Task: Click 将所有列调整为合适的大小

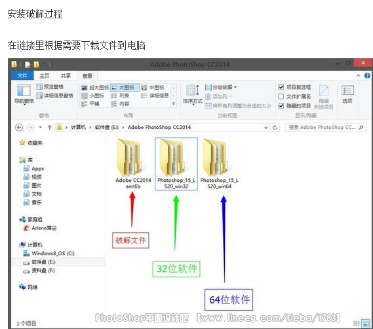Action: (238, 105)
